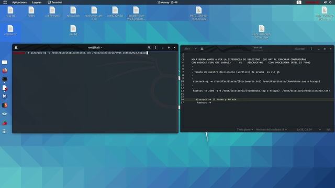
Task: Click terminal title root@kali
Action: pyautogui.click(x=95, y=48)
